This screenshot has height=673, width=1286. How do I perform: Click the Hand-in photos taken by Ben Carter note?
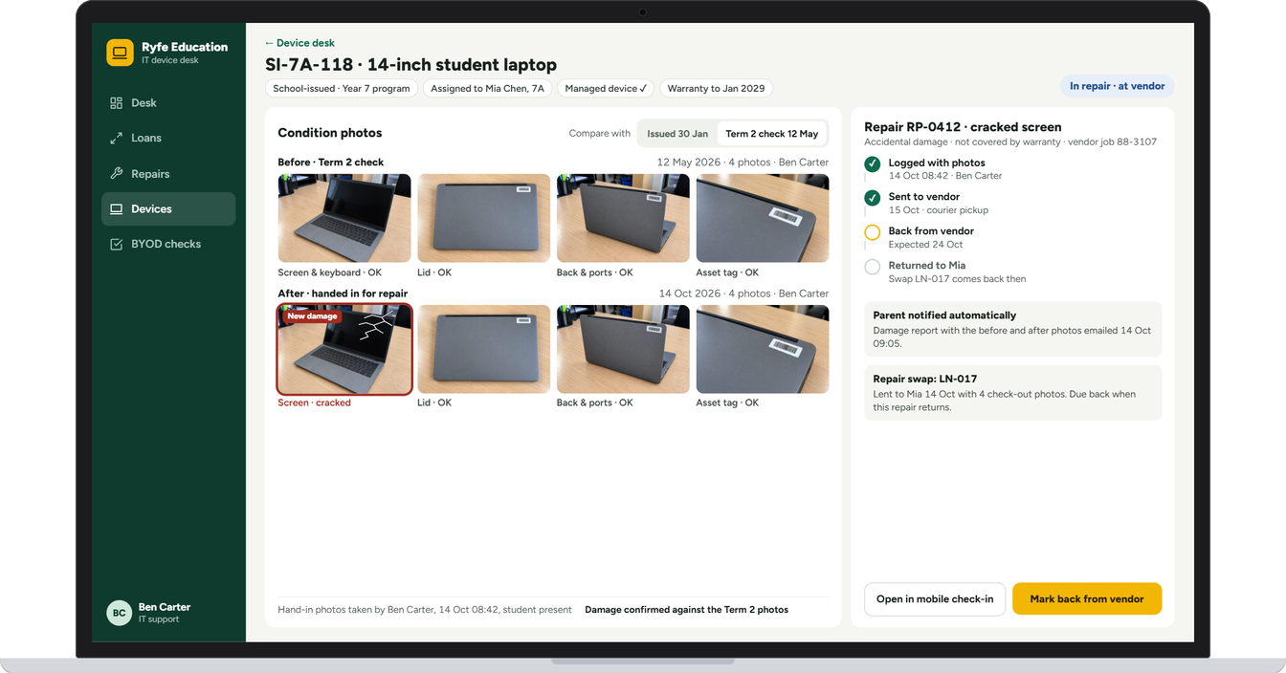pyautogui.click(x=425, y=609)
